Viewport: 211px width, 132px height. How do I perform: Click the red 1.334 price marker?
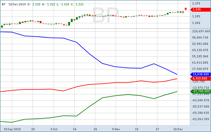pos(201,10)
